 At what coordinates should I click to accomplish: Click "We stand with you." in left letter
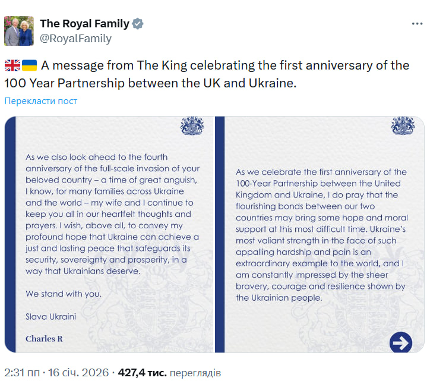64,294
